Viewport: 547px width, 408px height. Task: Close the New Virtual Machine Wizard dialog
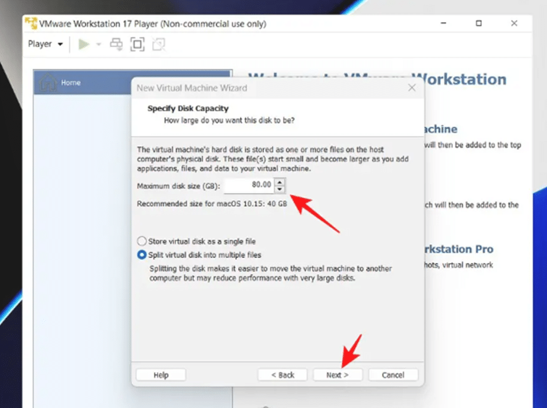pos(412,88)
